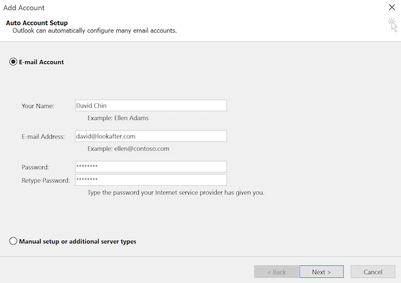
Task: Click the "Example: ellen@contoso.com" hint text
Action: (x=128, y=148)
